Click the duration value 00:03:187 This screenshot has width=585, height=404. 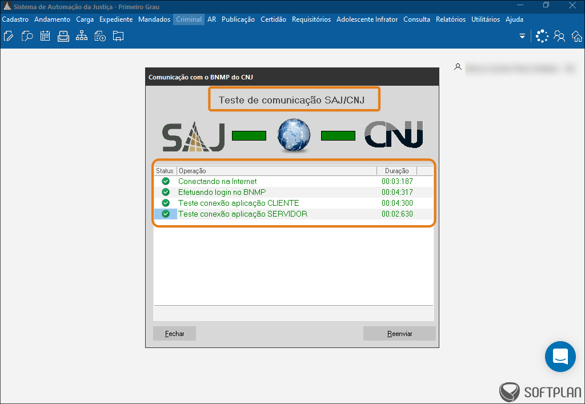(397, 181)
